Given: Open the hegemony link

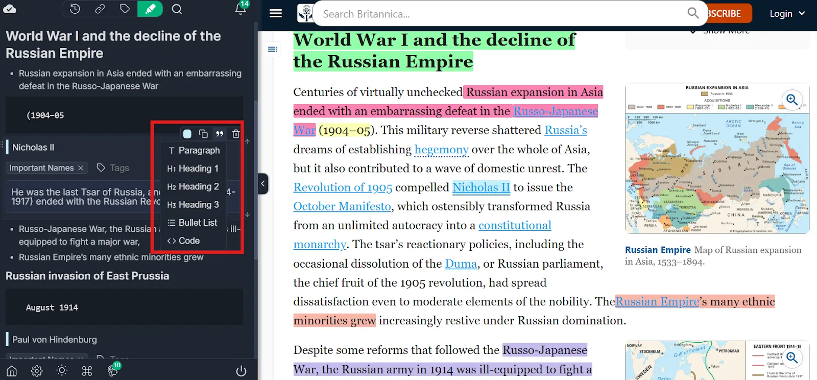Looking at the screenshot, I should click(x=442, y=150).
